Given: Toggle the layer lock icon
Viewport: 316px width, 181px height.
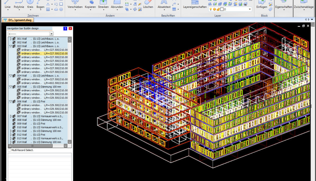Looking at the screenshot, I should tap(218, 9).
